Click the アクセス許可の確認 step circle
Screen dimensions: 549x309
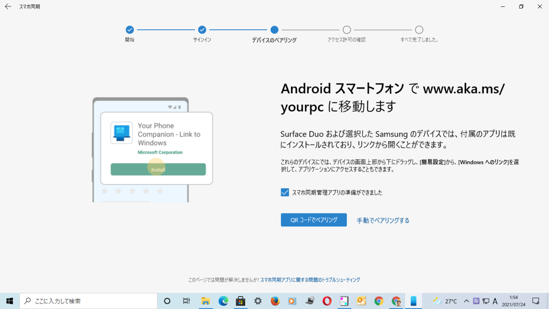(347, 30)
